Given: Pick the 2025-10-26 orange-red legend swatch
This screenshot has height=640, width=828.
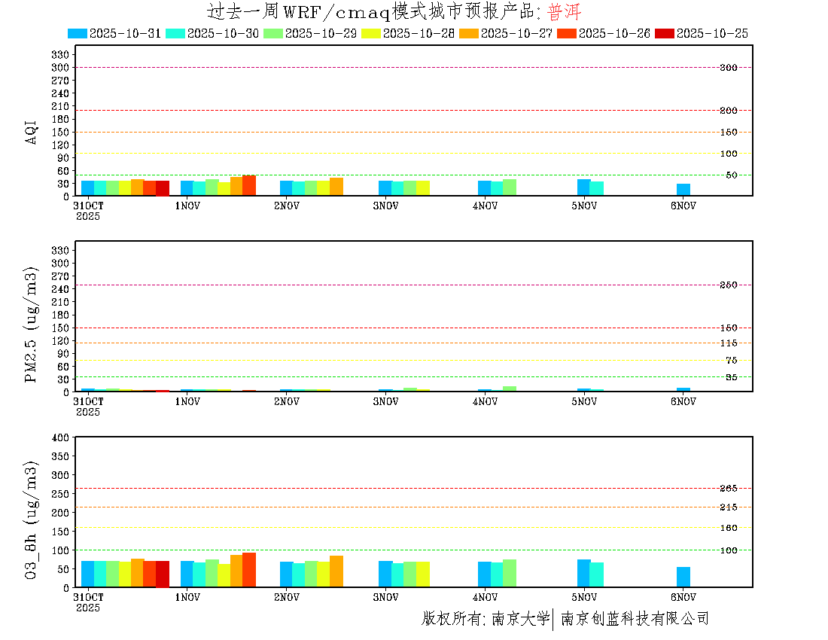Looking at the screenshot, I should (567, 33).
